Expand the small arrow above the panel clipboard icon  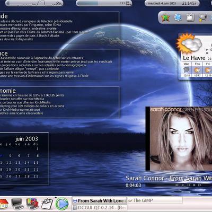point(56,198)
